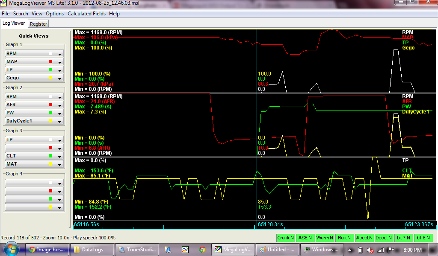Click the Run:N status indicator
The width and height of the screenshot is (438, 256).
[x=344, y=238]
